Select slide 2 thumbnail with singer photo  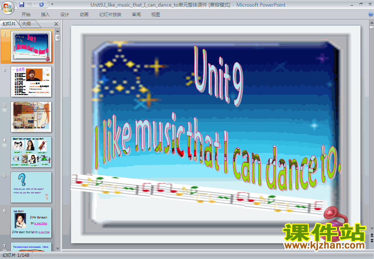tap(31, 81)
